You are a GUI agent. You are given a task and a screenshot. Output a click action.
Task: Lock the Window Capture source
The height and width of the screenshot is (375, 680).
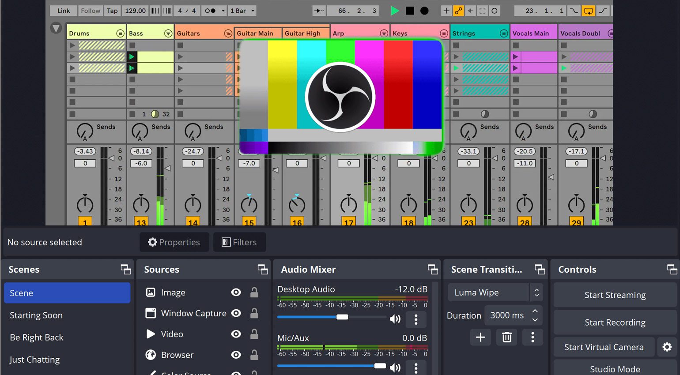point(254,313)
